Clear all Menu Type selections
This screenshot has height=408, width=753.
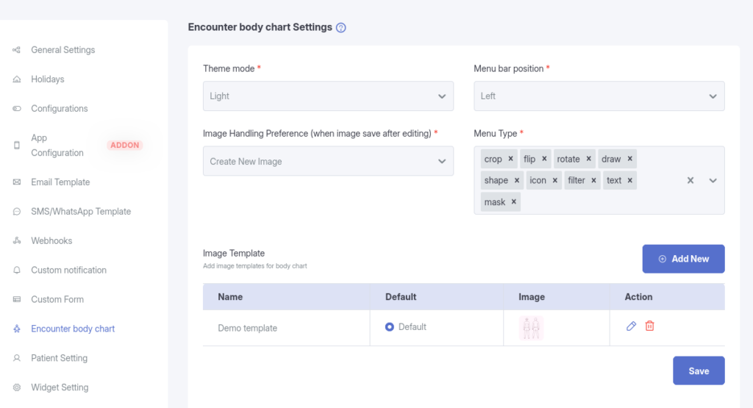point(690,180)
